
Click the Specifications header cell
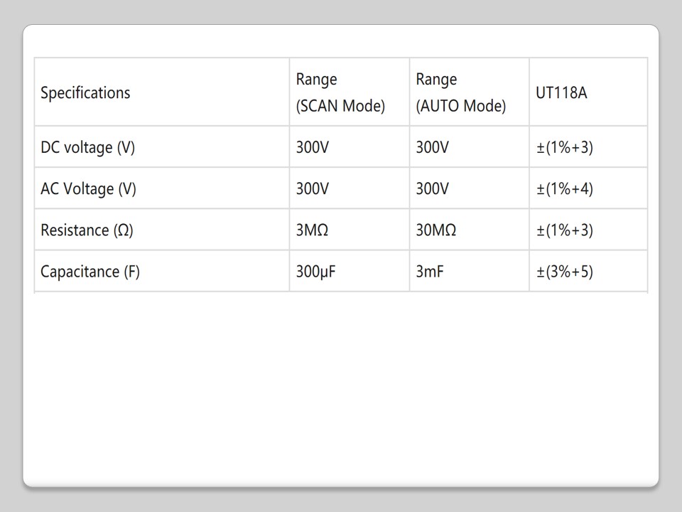click(x=85, y=92)
